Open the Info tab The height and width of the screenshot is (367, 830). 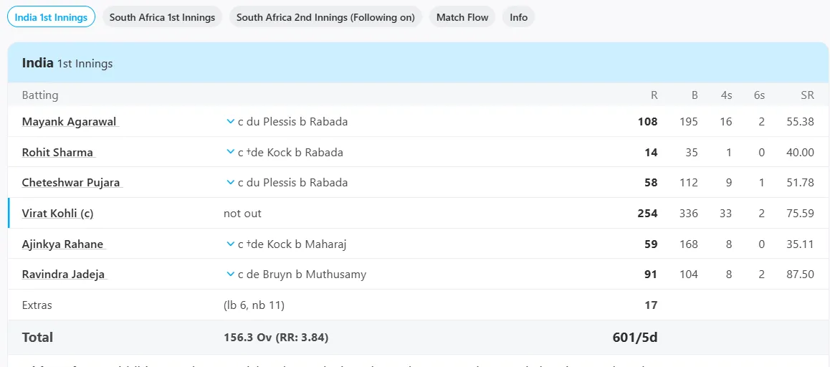pyautogui.click(x=519, y=17)
